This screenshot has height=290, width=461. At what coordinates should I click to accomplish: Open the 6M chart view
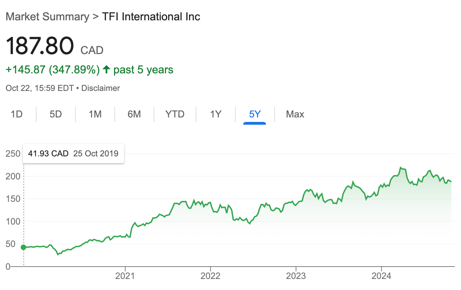134,114
